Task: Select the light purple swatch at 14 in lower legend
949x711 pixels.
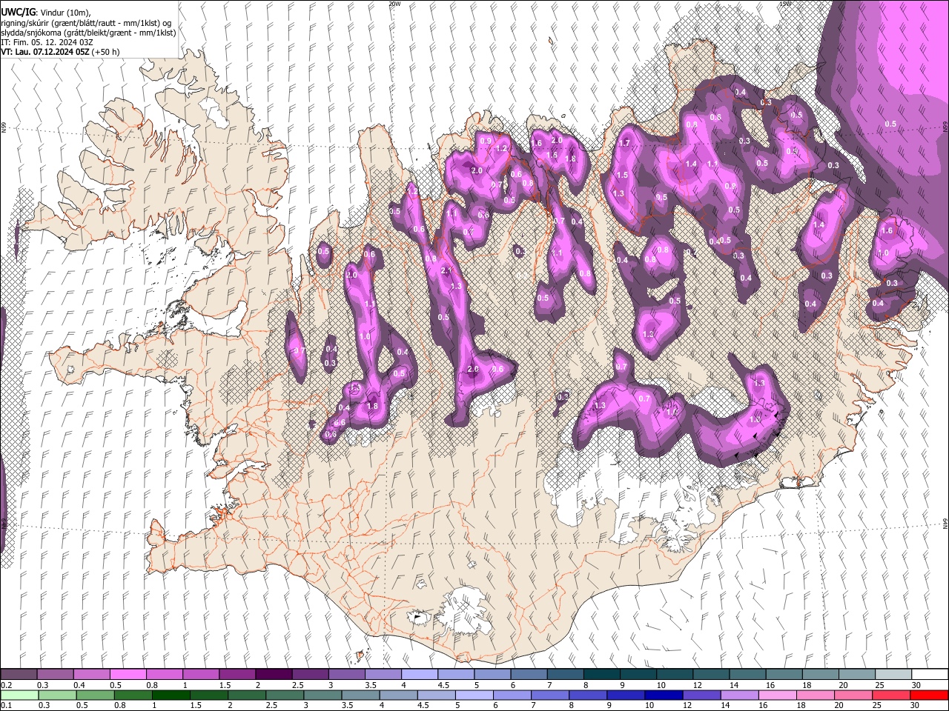Action: coord(739,695)
